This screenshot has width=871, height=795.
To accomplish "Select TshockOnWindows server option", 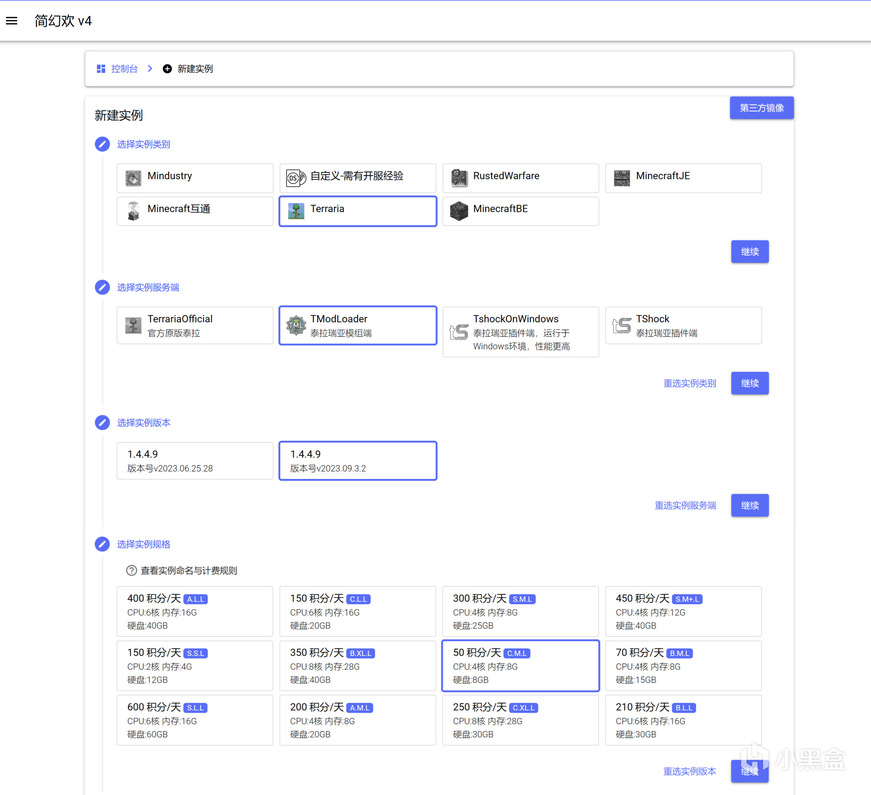I will [521, 332].
